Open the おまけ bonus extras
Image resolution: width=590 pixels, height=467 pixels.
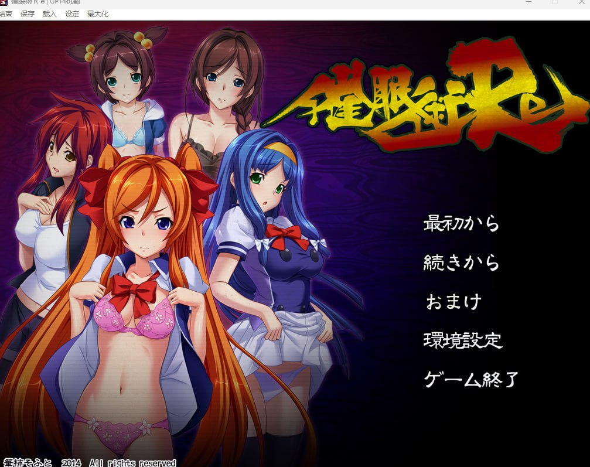(452, 301)
